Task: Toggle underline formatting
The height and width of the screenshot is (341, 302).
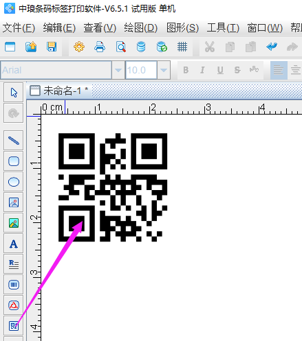Action: pyautogui.click(x=220, y=70)
